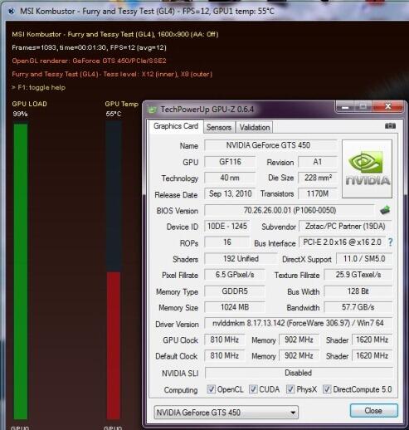Viewport: 409px width, 430px height.
Task: Click the Die Size field 228 mm²
Action: [317, 178]
